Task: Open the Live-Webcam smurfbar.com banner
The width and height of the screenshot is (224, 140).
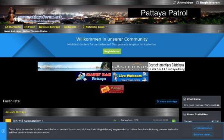Action: (x=130, y=77)
